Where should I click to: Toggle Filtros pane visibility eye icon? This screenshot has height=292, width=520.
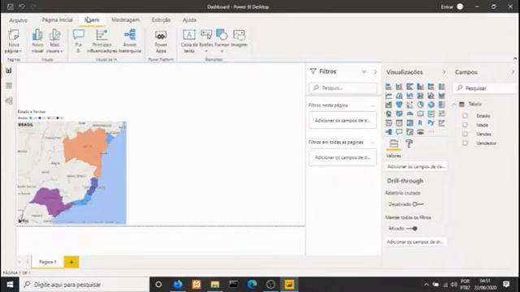pyautogui.click(x=364, y=71)
